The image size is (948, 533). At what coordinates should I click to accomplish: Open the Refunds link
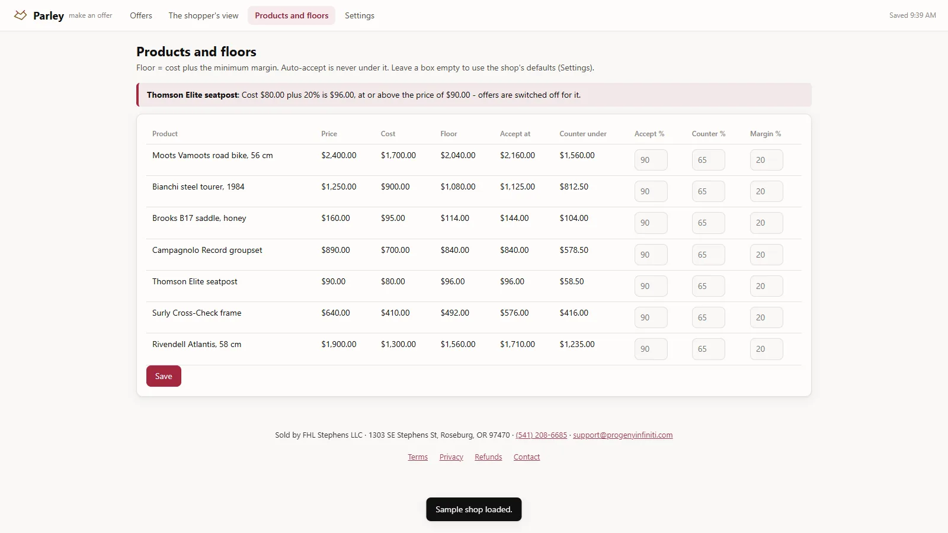[488, 457]
